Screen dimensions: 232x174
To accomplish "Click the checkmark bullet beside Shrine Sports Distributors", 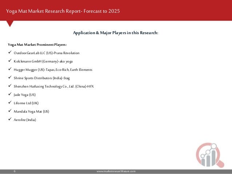I will tap(10, 77).
